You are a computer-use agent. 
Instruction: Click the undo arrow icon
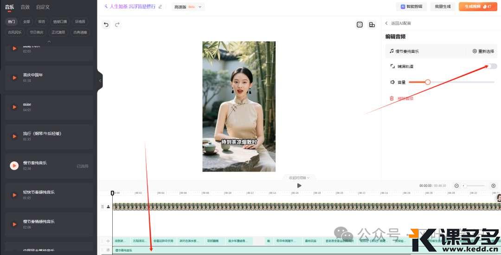tap(106, 25)
